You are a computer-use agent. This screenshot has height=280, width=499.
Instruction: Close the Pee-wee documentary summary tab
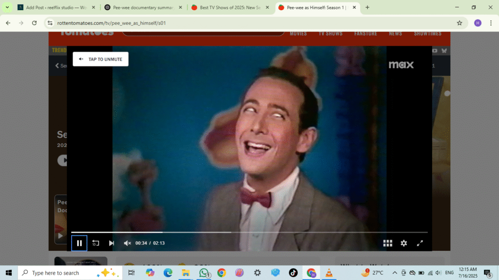(x=180, y=7)
